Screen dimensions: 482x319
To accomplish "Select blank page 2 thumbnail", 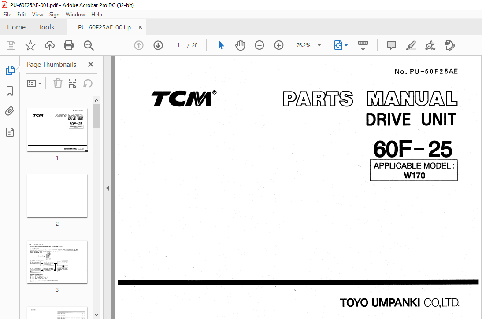I will [57, 196].
